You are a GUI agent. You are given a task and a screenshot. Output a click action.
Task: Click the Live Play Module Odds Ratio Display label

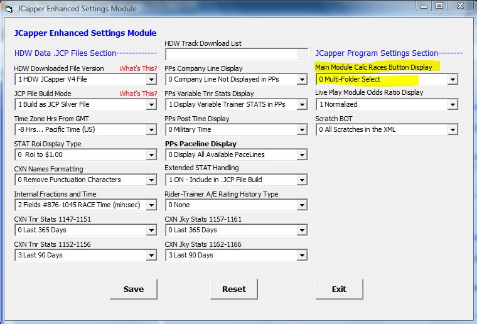pos(369,92)
